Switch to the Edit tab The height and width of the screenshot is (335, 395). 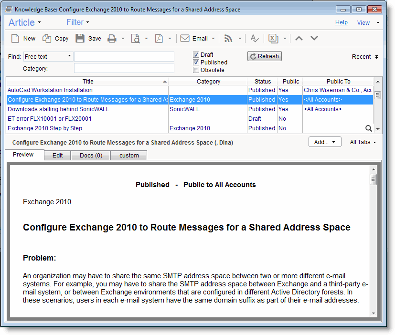click(57, 155)
